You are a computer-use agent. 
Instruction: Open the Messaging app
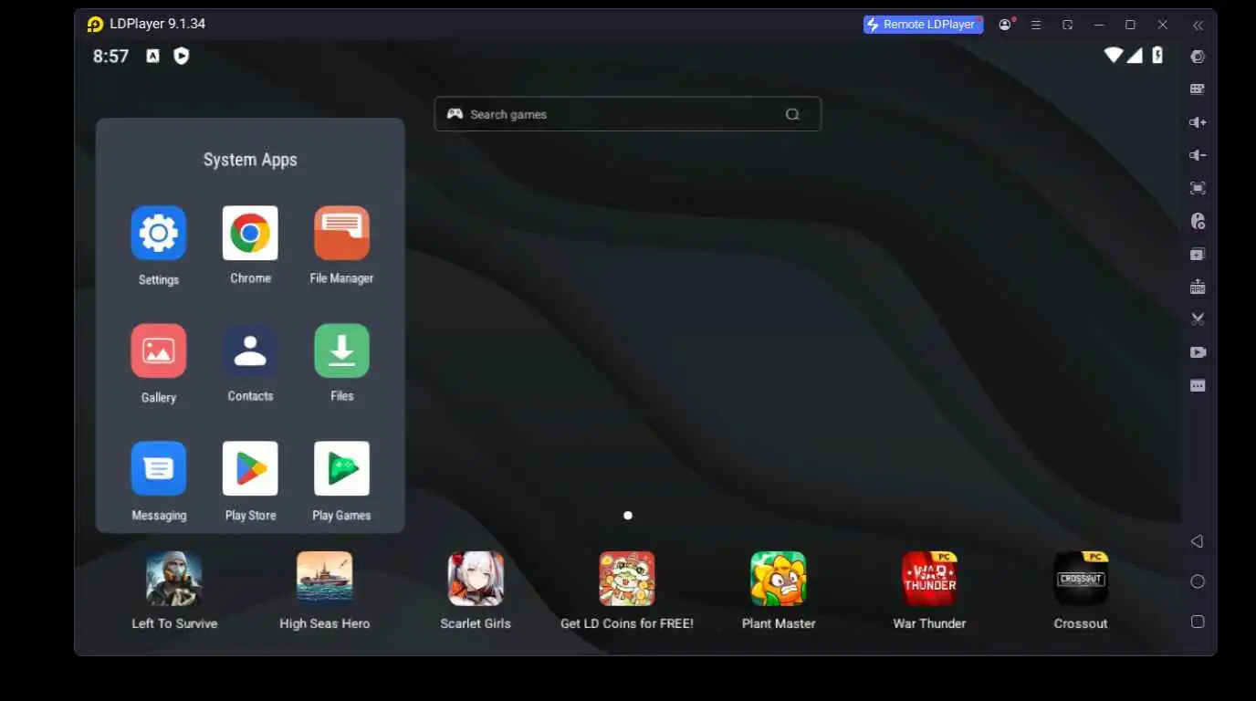159,468
